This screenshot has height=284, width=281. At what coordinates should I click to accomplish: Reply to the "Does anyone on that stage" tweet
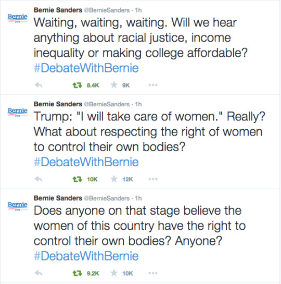pos(39,273)
